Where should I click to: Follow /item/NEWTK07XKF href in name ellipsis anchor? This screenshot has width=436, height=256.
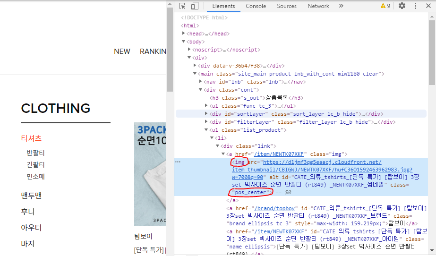tap(279, 231)
